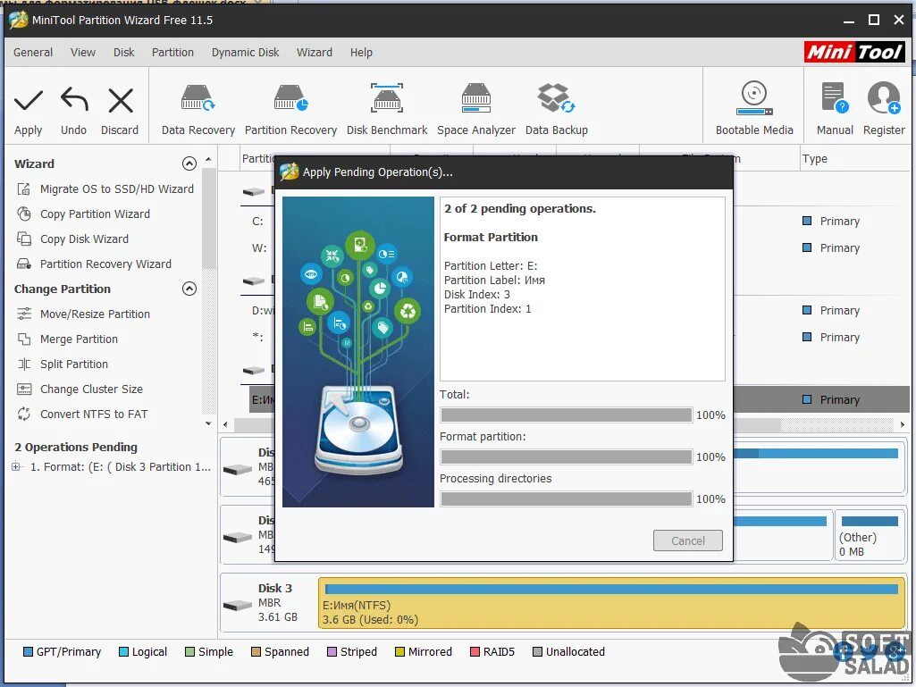Expand pending operation 1. Format
Image resolution: width=916 pixels, height=687 pixels.
pyautogui.click(x=16, y=466)
